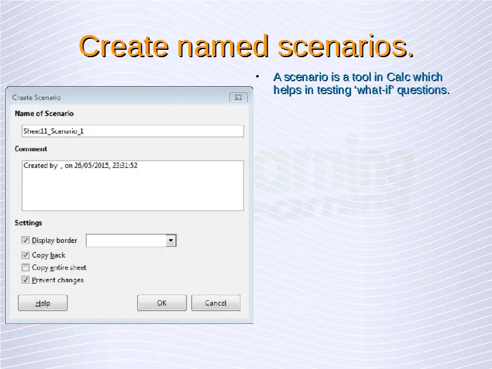Close the Create Scenario dialog
The width and height of the screenshot is (492, 369).
[x=239, y=97]
